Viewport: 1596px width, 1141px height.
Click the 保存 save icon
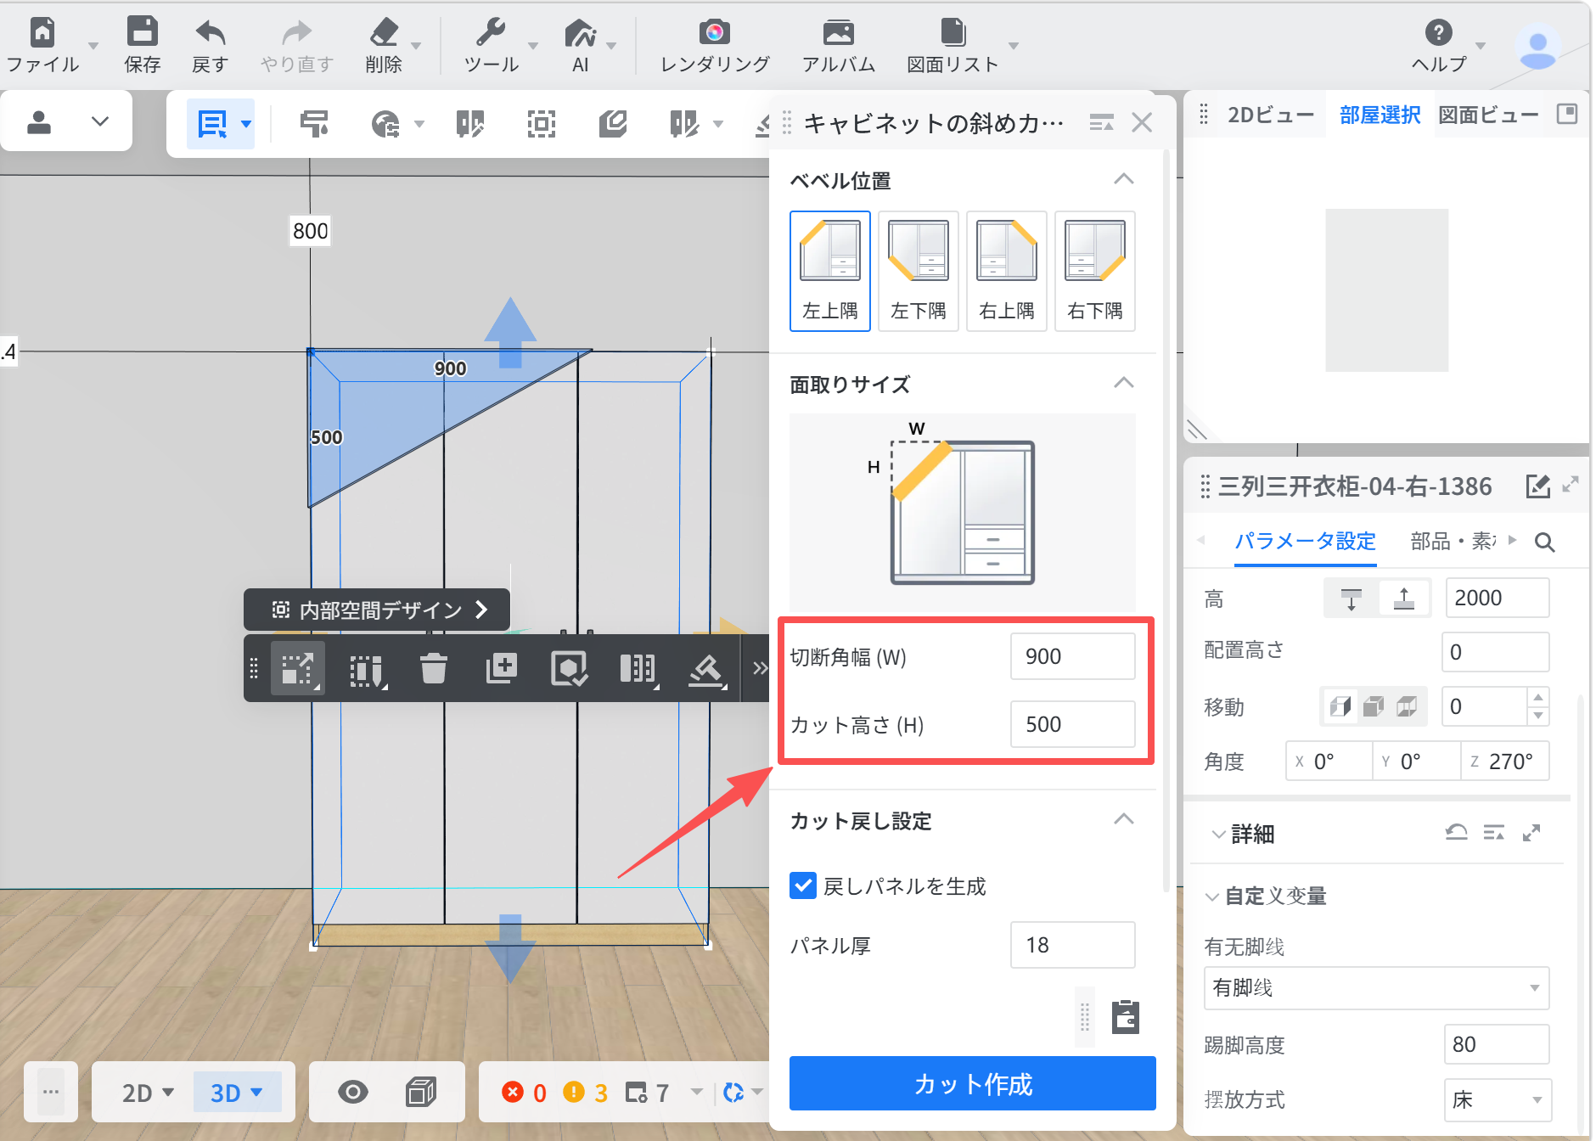pos(142,32)
